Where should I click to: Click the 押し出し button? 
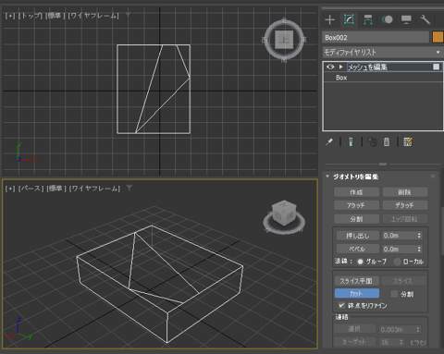click(358, 236)
